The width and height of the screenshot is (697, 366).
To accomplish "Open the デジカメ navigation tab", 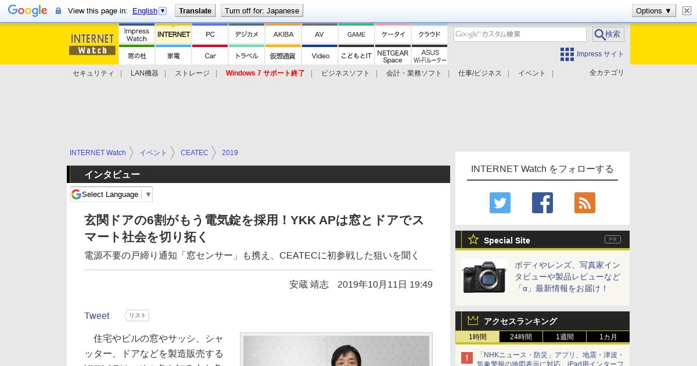I will pos(246,34).
